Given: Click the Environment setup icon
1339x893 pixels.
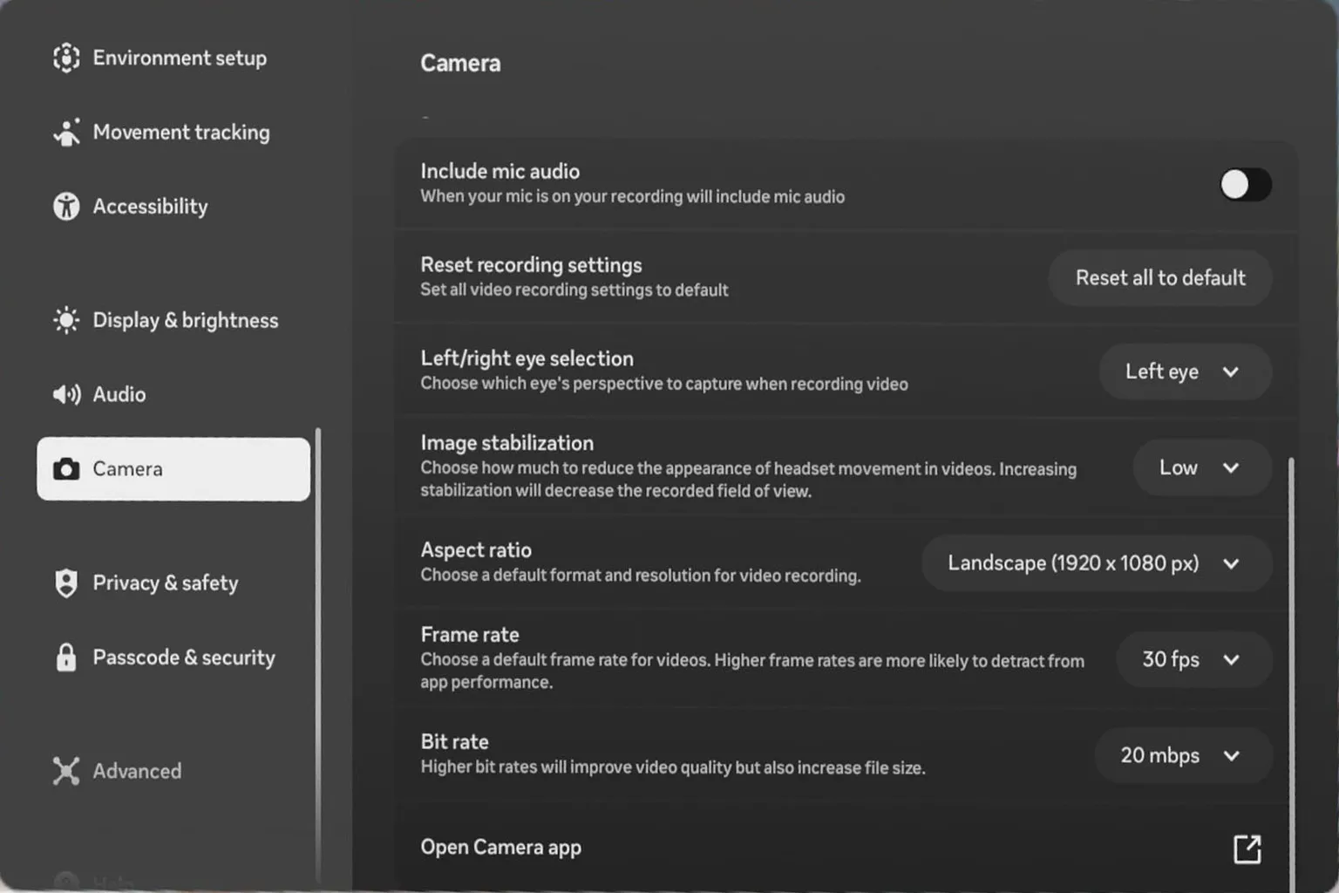Looking at the screenshot, I should click(65, 58).
